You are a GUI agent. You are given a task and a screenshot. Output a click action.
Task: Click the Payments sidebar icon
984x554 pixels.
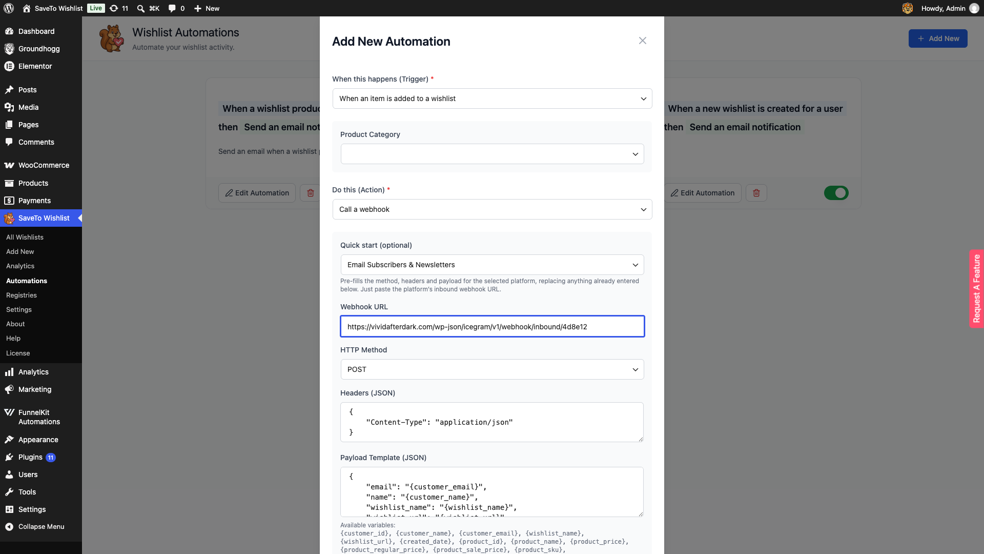pos(9,201)
